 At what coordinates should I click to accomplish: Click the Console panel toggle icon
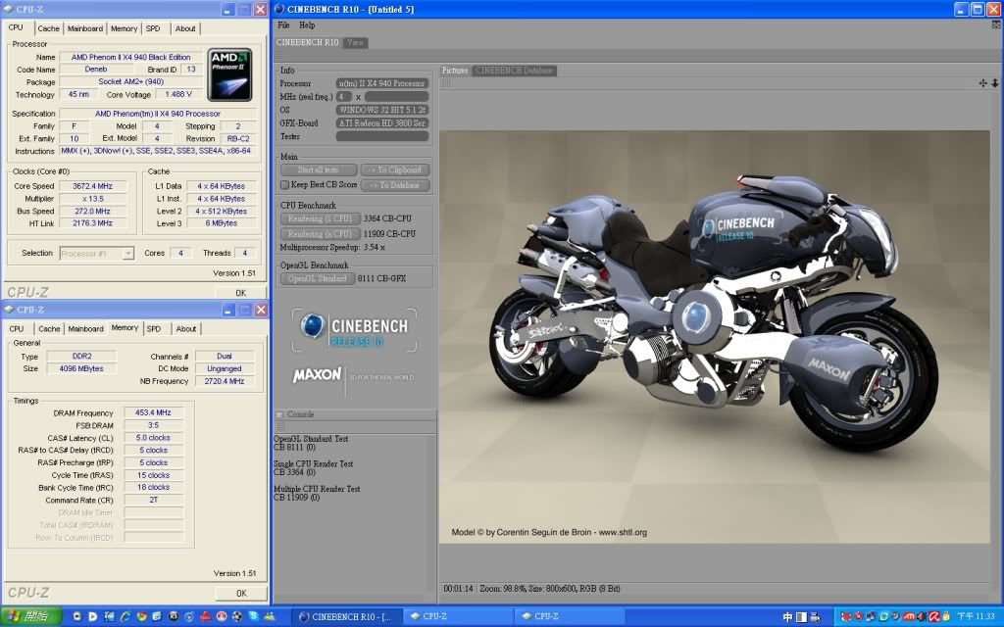279,414
